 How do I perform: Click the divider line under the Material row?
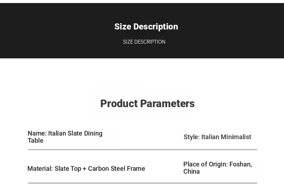pyautogui.click(x=142, y=183)
